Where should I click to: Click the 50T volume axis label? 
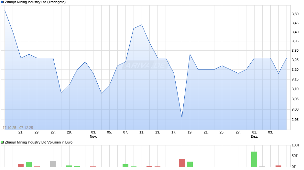[x=295, y=156]
